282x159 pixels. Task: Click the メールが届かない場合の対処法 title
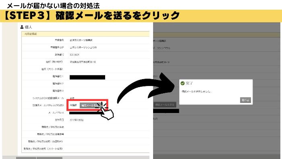click(53, 6)
